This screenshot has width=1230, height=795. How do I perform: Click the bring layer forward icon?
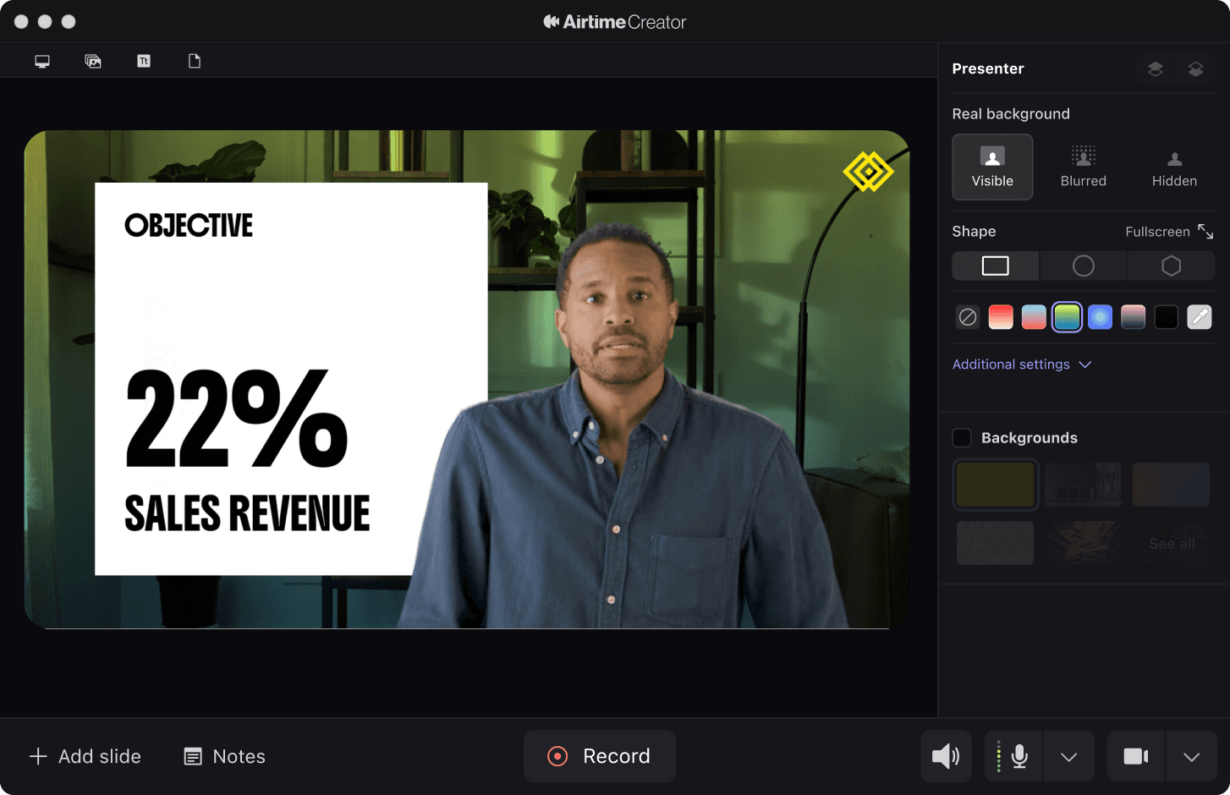point(1155,69)
